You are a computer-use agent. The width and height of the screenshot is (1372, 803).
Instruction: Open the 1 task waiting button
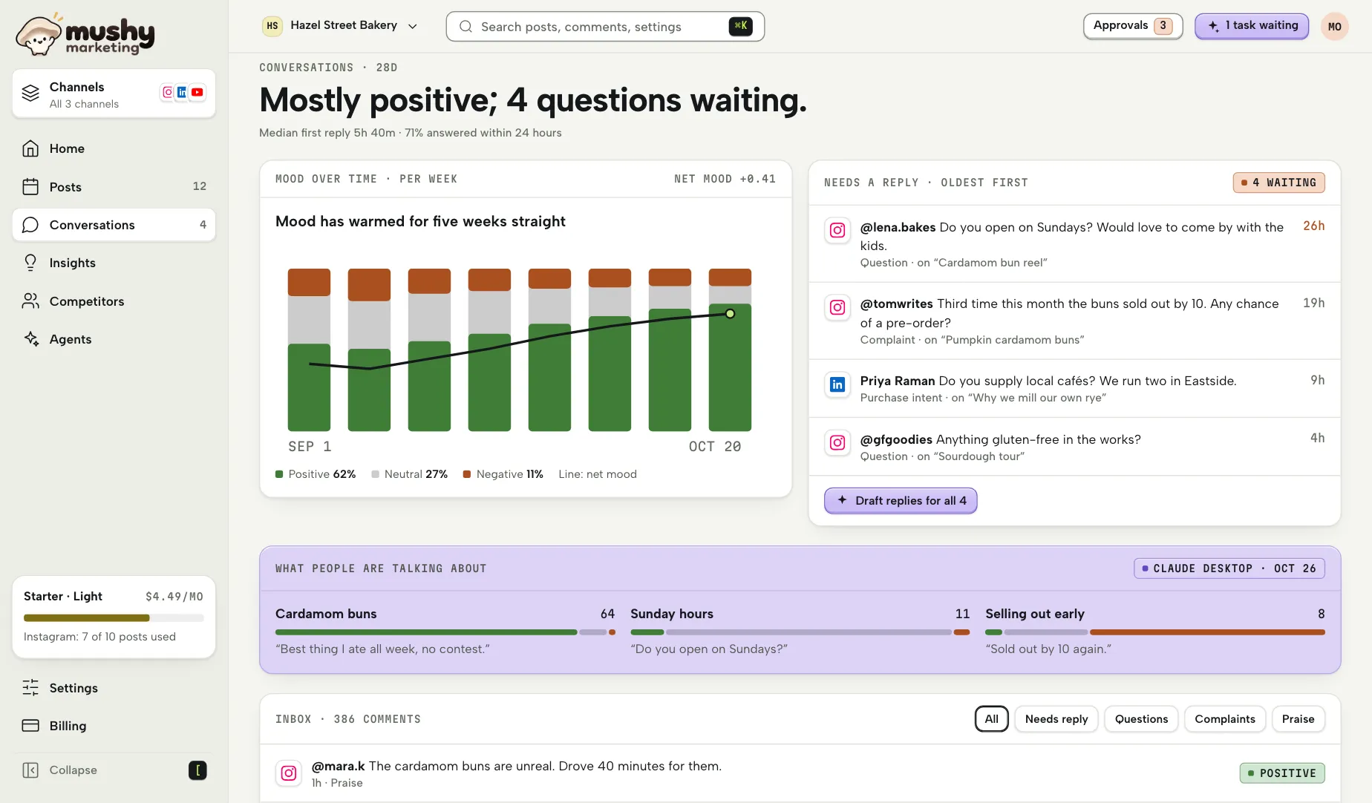[1251, 26]
